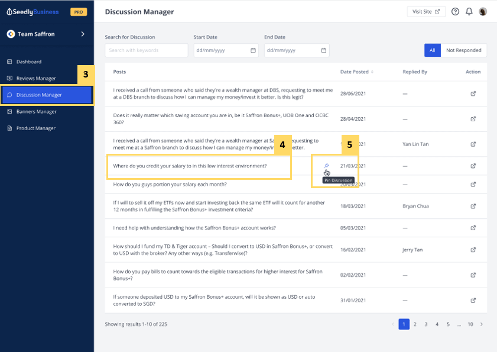
Task: Open external link for Jerry Tan's replied post
Action: [x=473, y=250]
